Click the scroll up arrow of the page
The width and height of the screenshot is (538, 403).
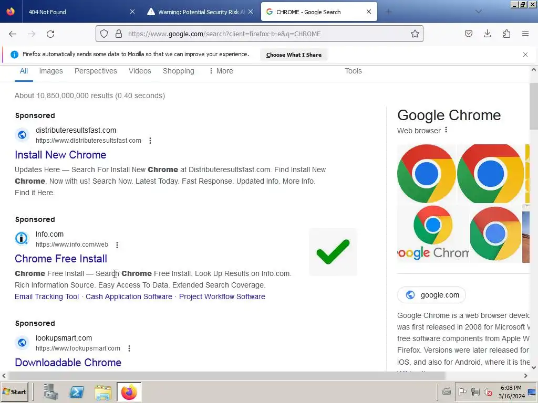pyautogui.click(x=534, y=70)
